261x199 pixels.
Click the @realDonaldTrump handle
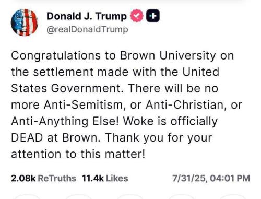(87, 29)
